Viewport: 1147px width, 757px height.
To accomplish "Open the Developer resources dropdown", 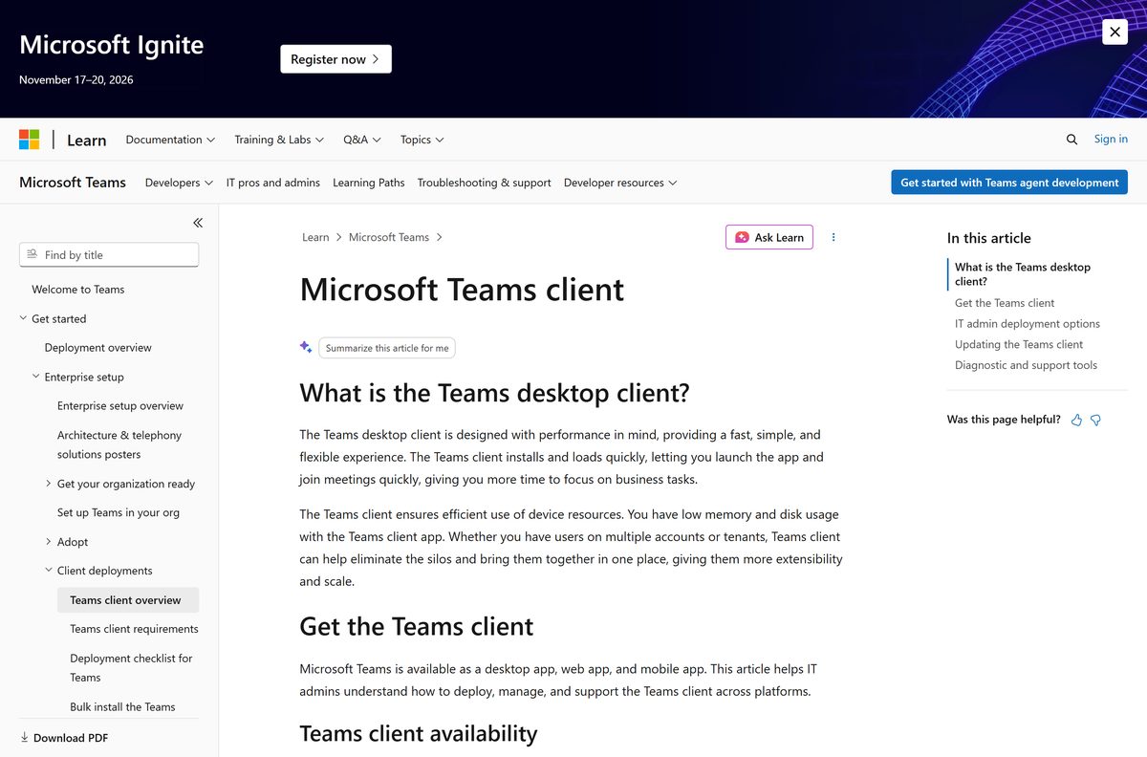I will click(x=620, y=183).
